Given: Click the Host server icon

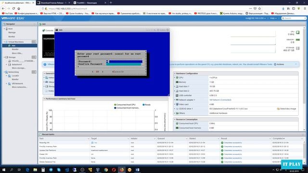Looking at the screenshot, I should [x=6, y=29].
